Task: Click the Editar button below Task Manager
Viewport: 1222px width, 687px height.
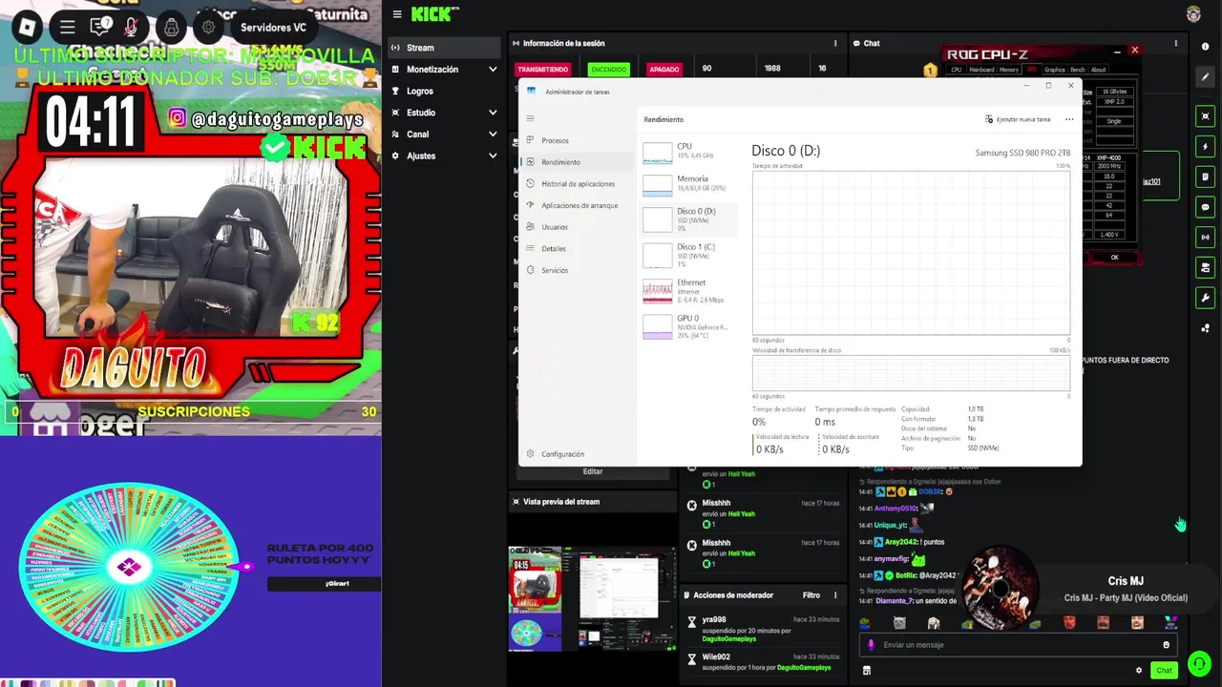Action: click(593, 471)
